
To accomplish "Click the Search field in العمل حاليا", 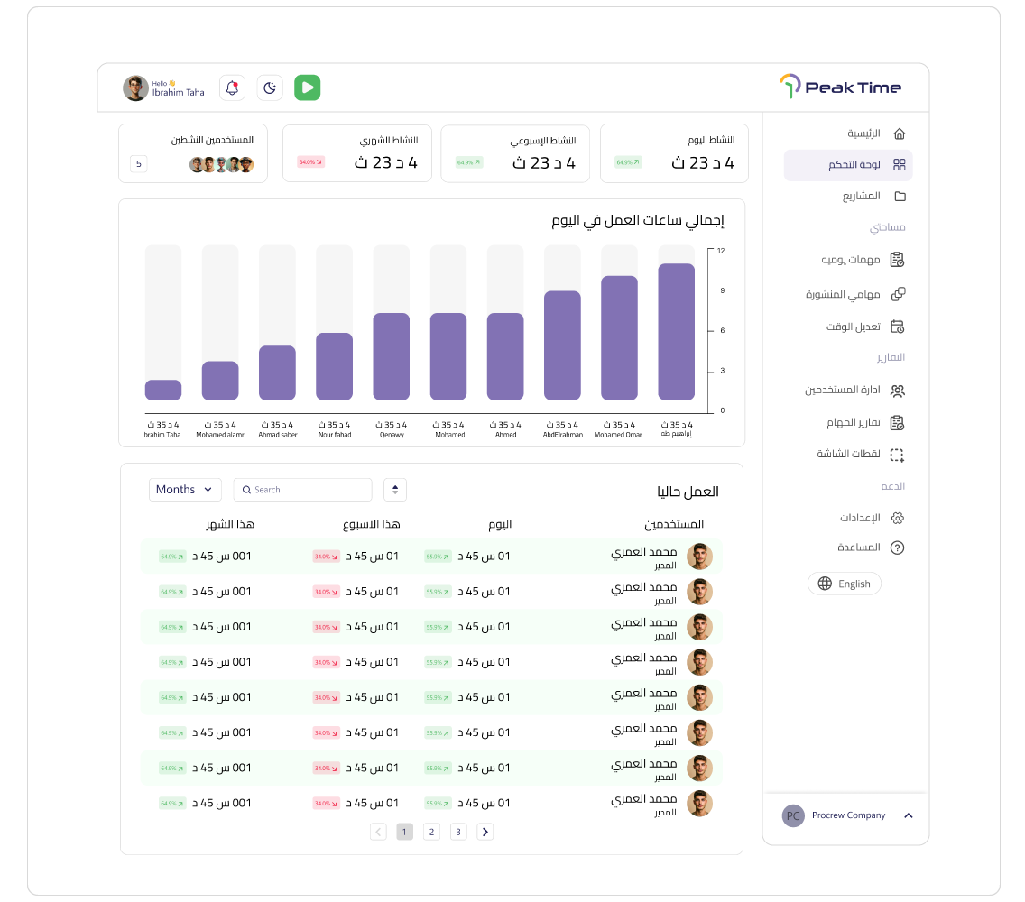I will click(302, 490).
